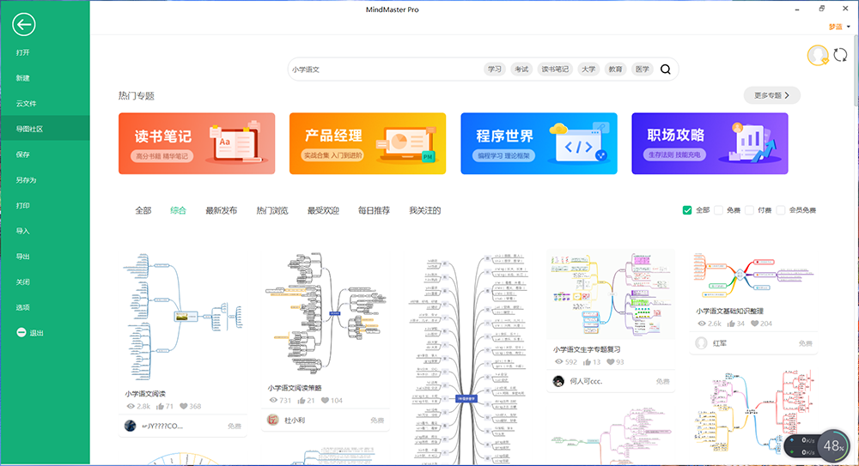Open 小学语文阅读策略 mind map thumbnail
The image size is (859, 466).
click(326, 314)
